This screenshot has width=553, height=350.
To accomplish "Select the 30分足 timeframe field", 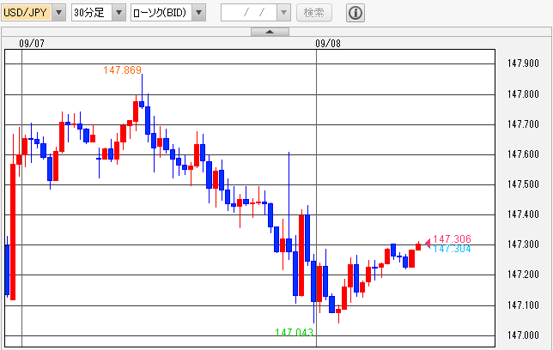I will [x=92, y=13].
